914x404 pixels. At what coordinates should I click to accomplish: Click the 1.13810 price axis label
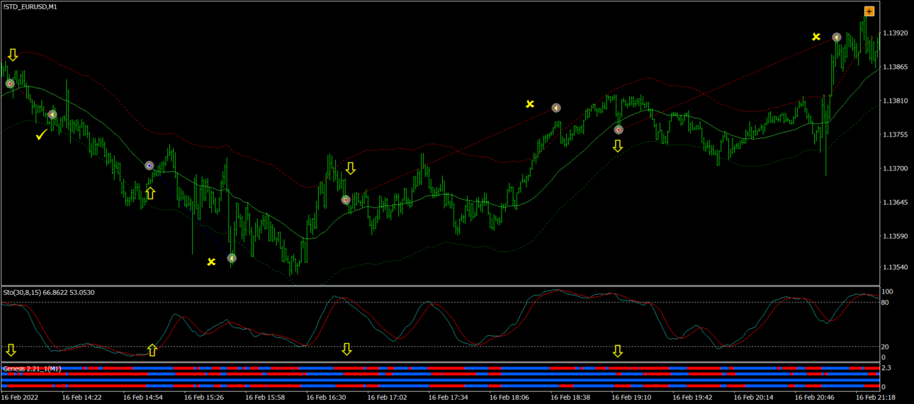pos(894,101)
